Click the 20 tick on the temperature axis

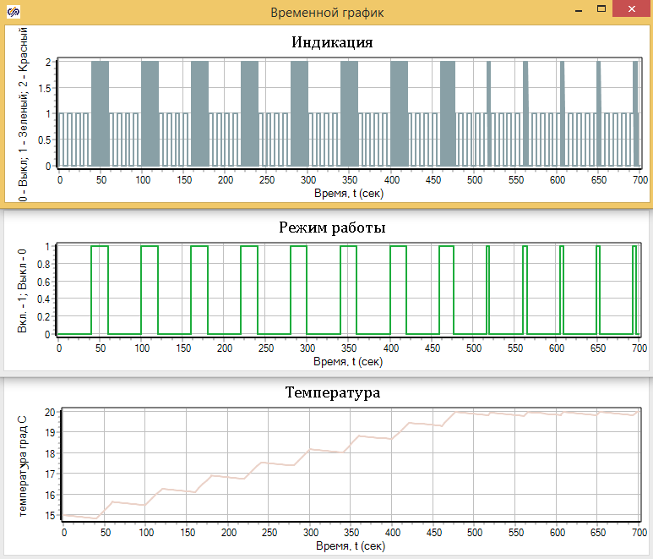[50, 412]
